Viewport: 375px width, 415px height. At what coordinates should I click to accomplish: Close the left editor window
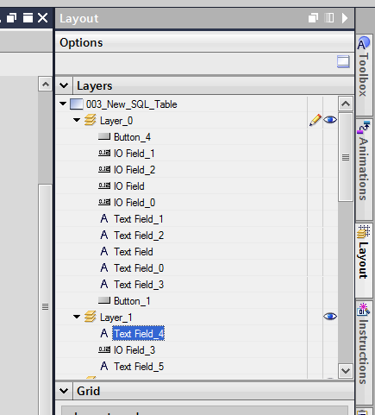point(43,18)
